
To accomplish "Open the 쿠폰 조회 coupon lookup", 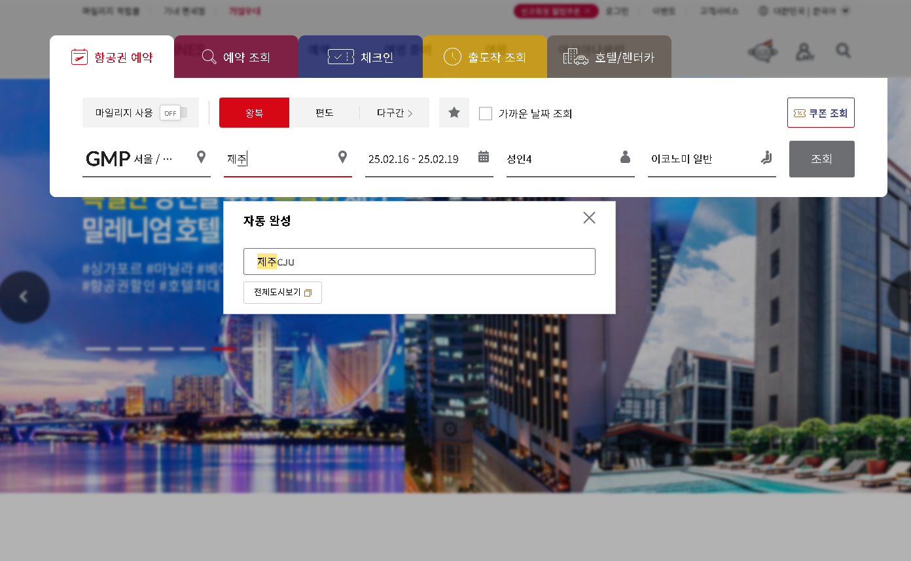I will point(821,113).
